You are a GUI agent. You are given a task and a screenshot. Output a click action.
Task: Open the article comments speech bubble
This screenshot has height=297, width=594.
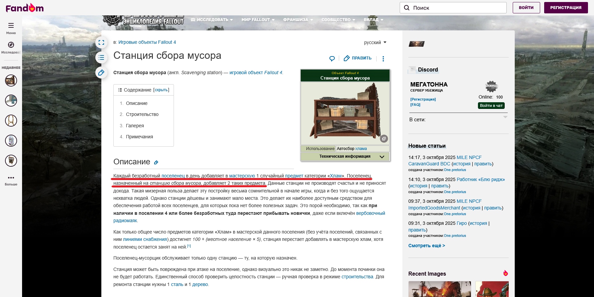[332, 58]
